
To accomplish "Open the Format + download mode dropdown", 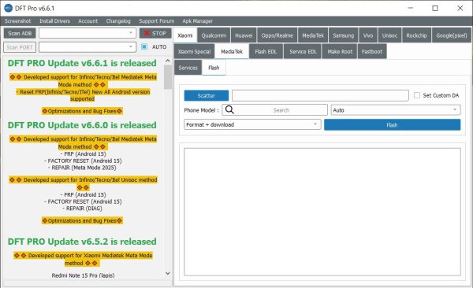I will point(252,124).
